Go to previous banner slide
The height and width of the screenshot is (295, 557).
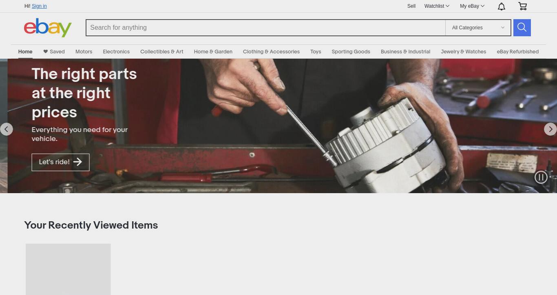[x=6, y=129]
